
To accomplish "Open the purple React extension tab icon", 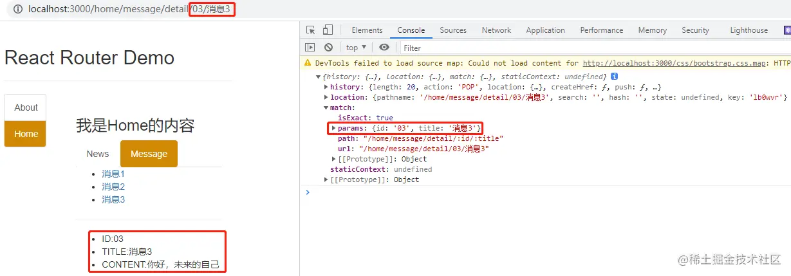I will 787,30.
